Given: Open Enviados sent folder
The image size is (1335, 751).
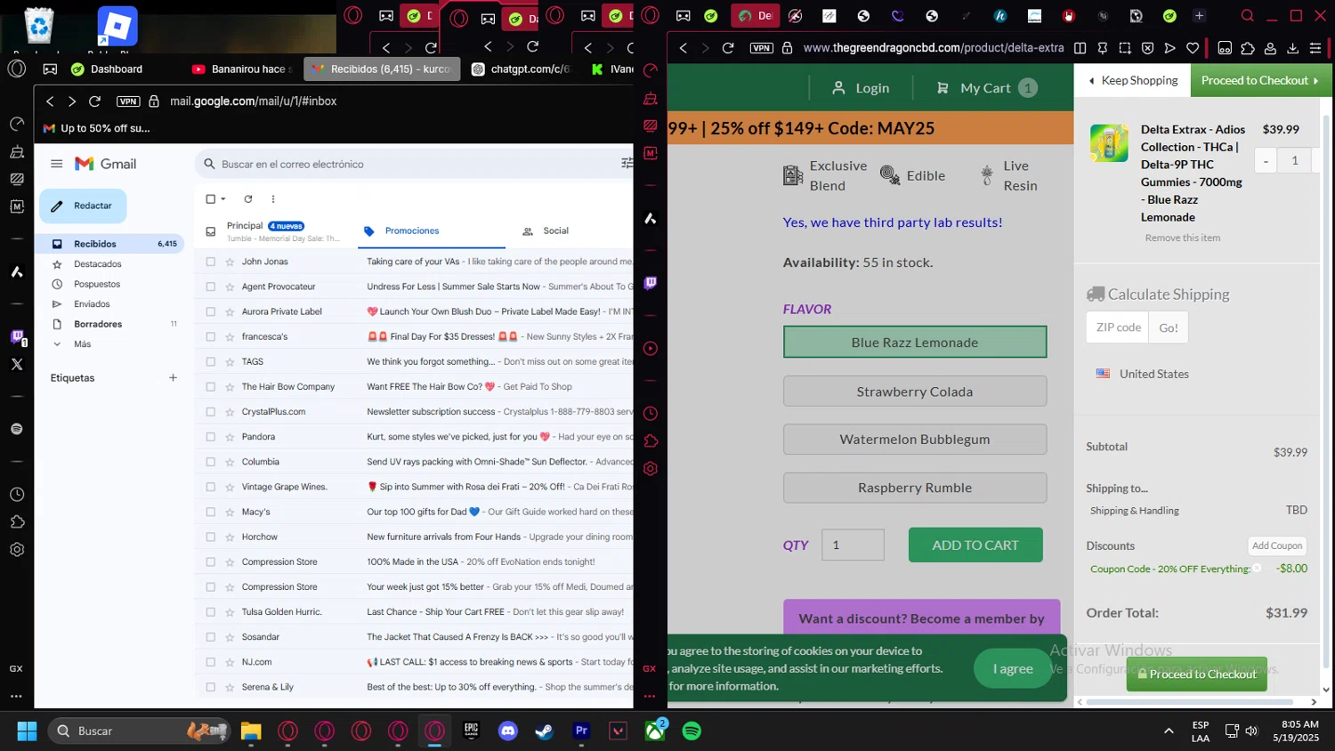Looking at the screenshot, I should (x=92, y=304).
